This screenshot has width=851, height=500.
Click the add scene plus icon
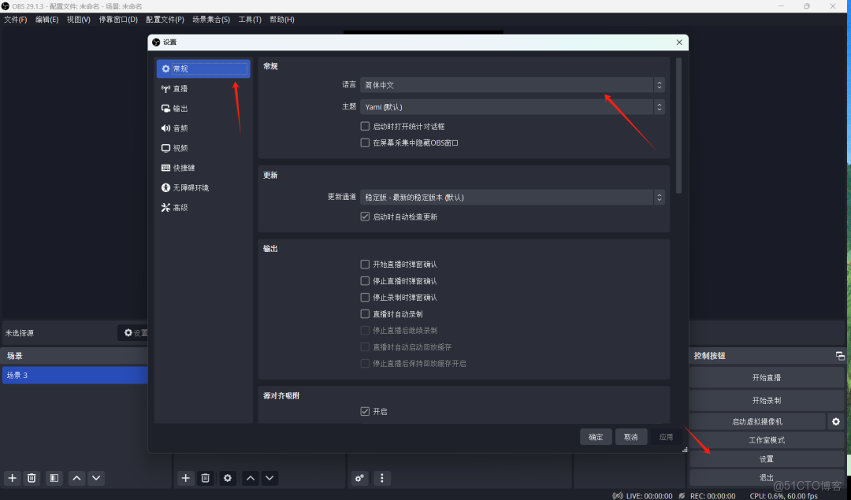tap(12, 478)
